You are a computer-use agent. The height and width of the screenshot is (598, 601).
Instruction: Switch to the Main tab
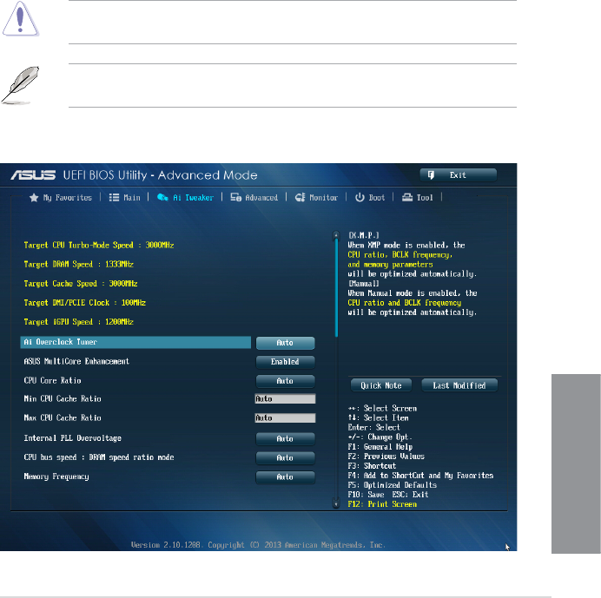click(x=124, y=198)
